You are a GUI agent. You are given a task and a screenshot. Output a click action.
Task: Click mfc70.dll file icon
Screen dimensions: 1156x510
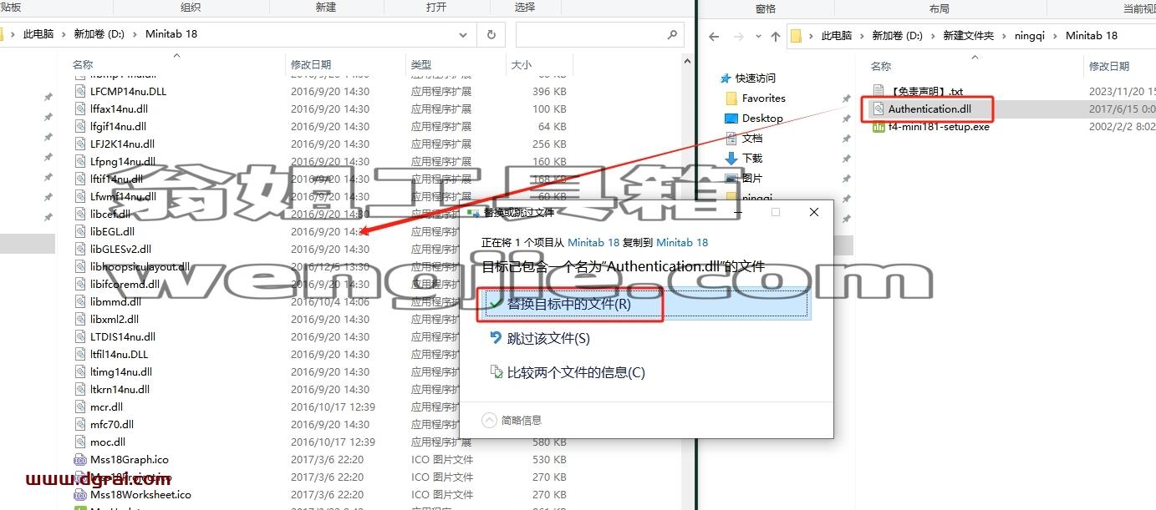[80, 424]
